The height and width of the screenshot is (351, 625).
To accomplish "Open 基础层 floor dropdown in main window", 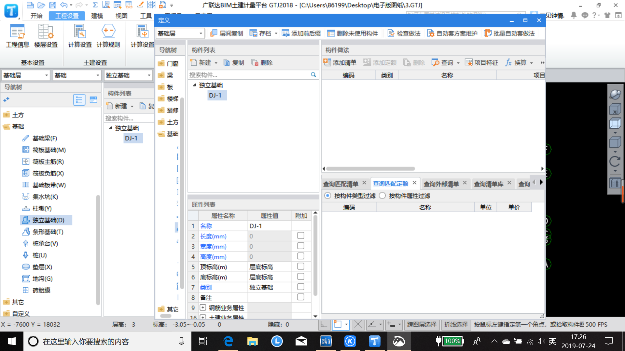I will click(x=26, y=75).
